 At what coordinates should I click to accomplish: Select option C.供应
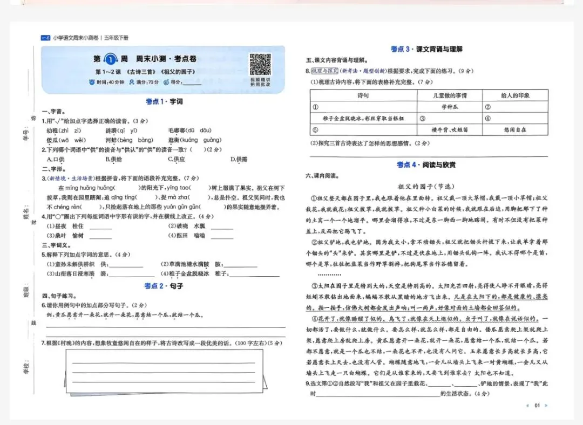(x=177, y=160)
